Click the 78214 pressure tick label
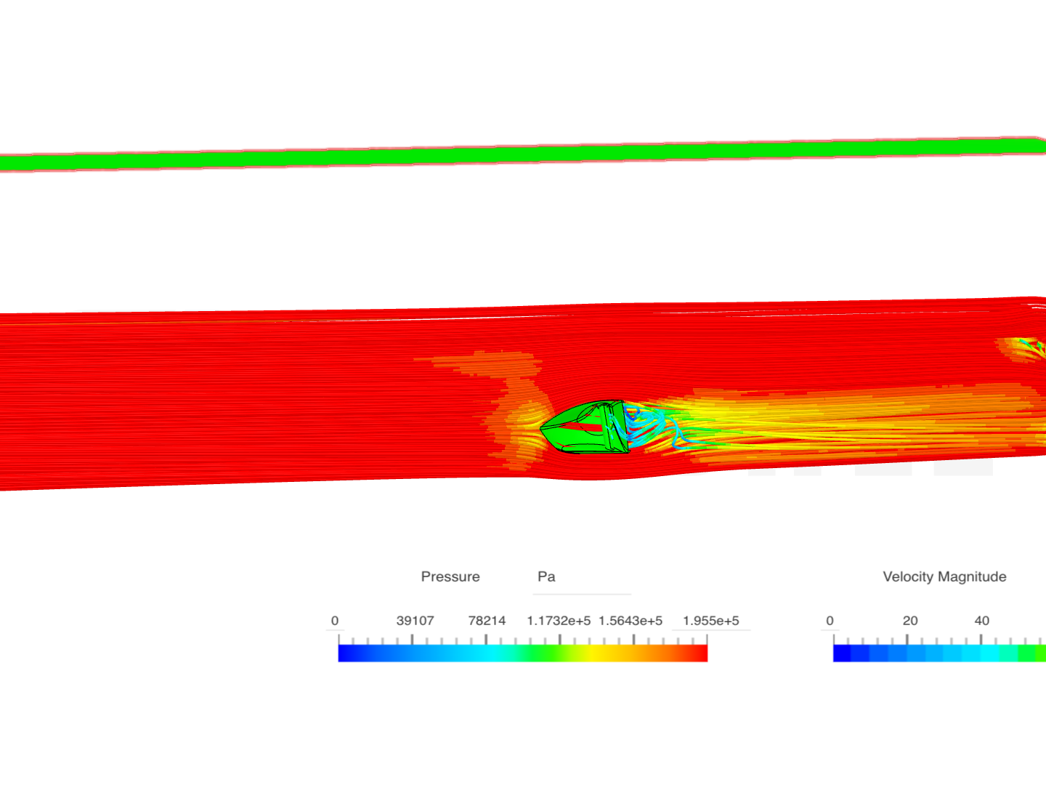The image size is (1046, 785). click(x=487, y=621)
